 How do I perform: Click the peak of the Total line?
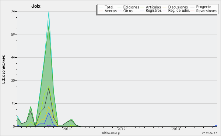pos(49,12)
